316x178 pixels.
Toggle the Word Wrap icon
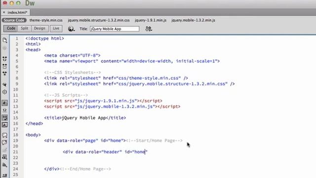pyautogui.click(x=4, y=118)
